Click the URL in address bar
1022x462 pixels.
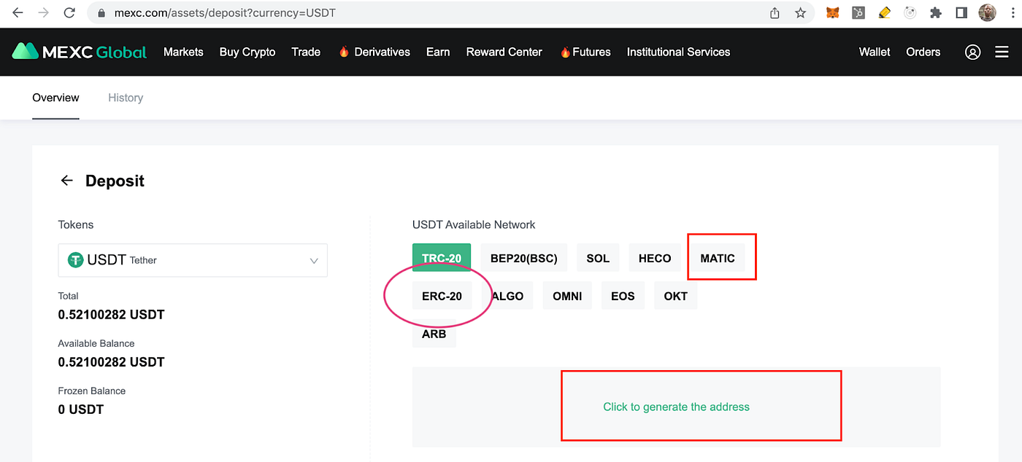click(x=225, y=13)
